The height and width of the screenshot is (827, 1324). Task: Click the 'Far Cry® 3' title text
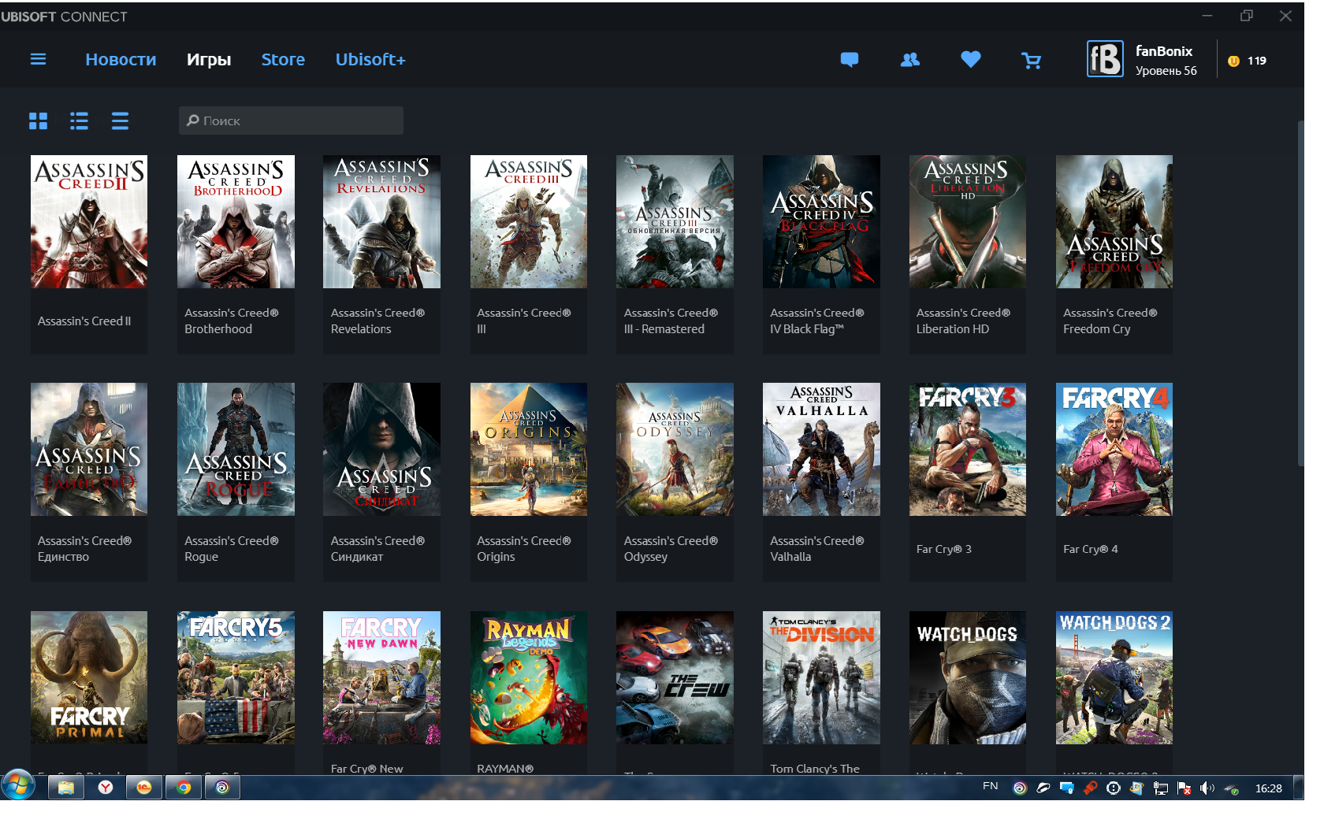tap(944, 549)
